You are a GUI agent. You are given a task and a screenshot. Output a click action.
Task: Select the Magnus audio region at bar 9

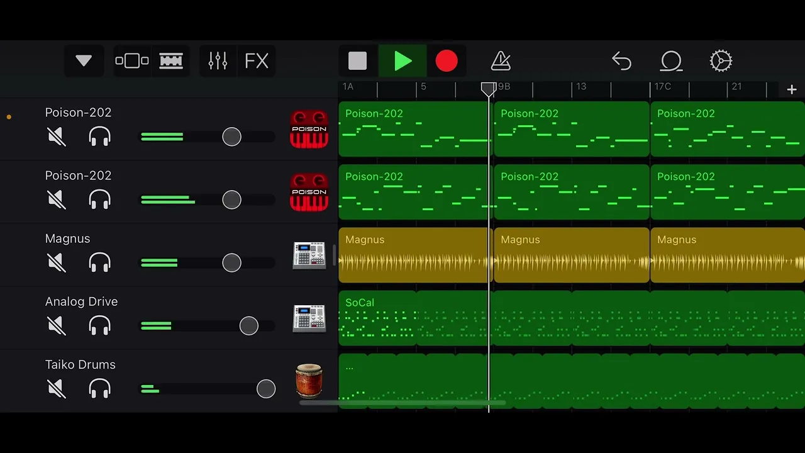(x=572, y=255)
